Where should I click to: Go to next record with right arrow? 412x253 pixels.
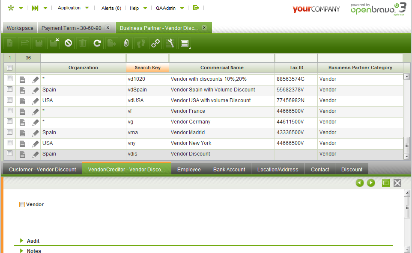pos(371,183)
